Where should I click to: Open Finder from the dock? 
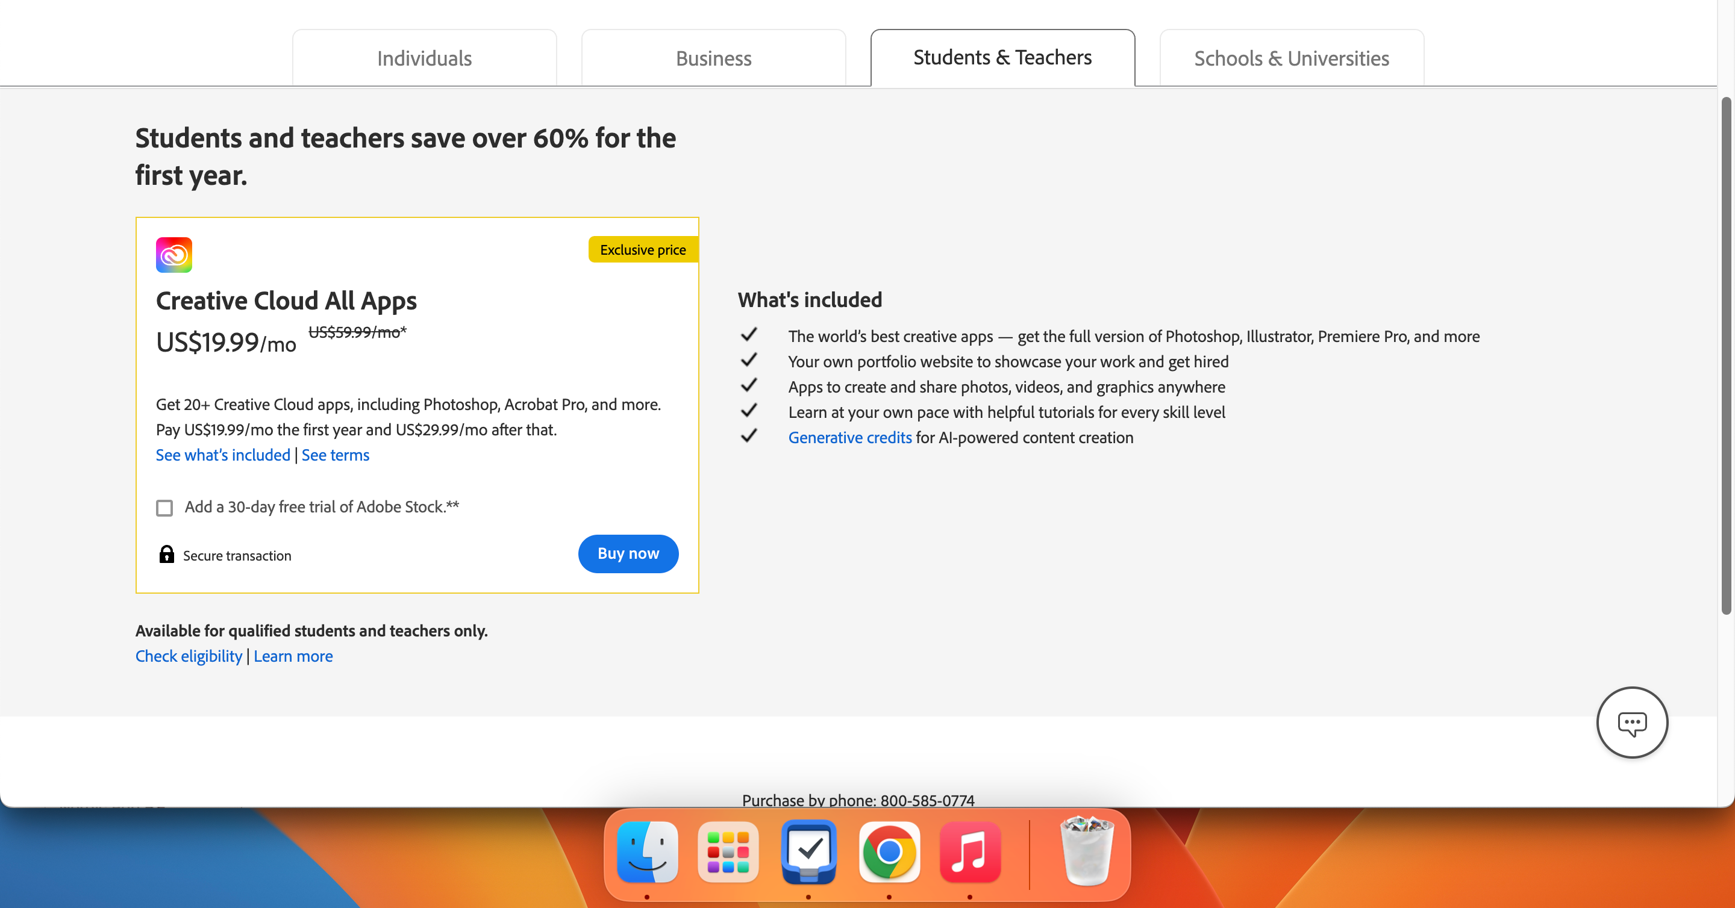[647, 852]
